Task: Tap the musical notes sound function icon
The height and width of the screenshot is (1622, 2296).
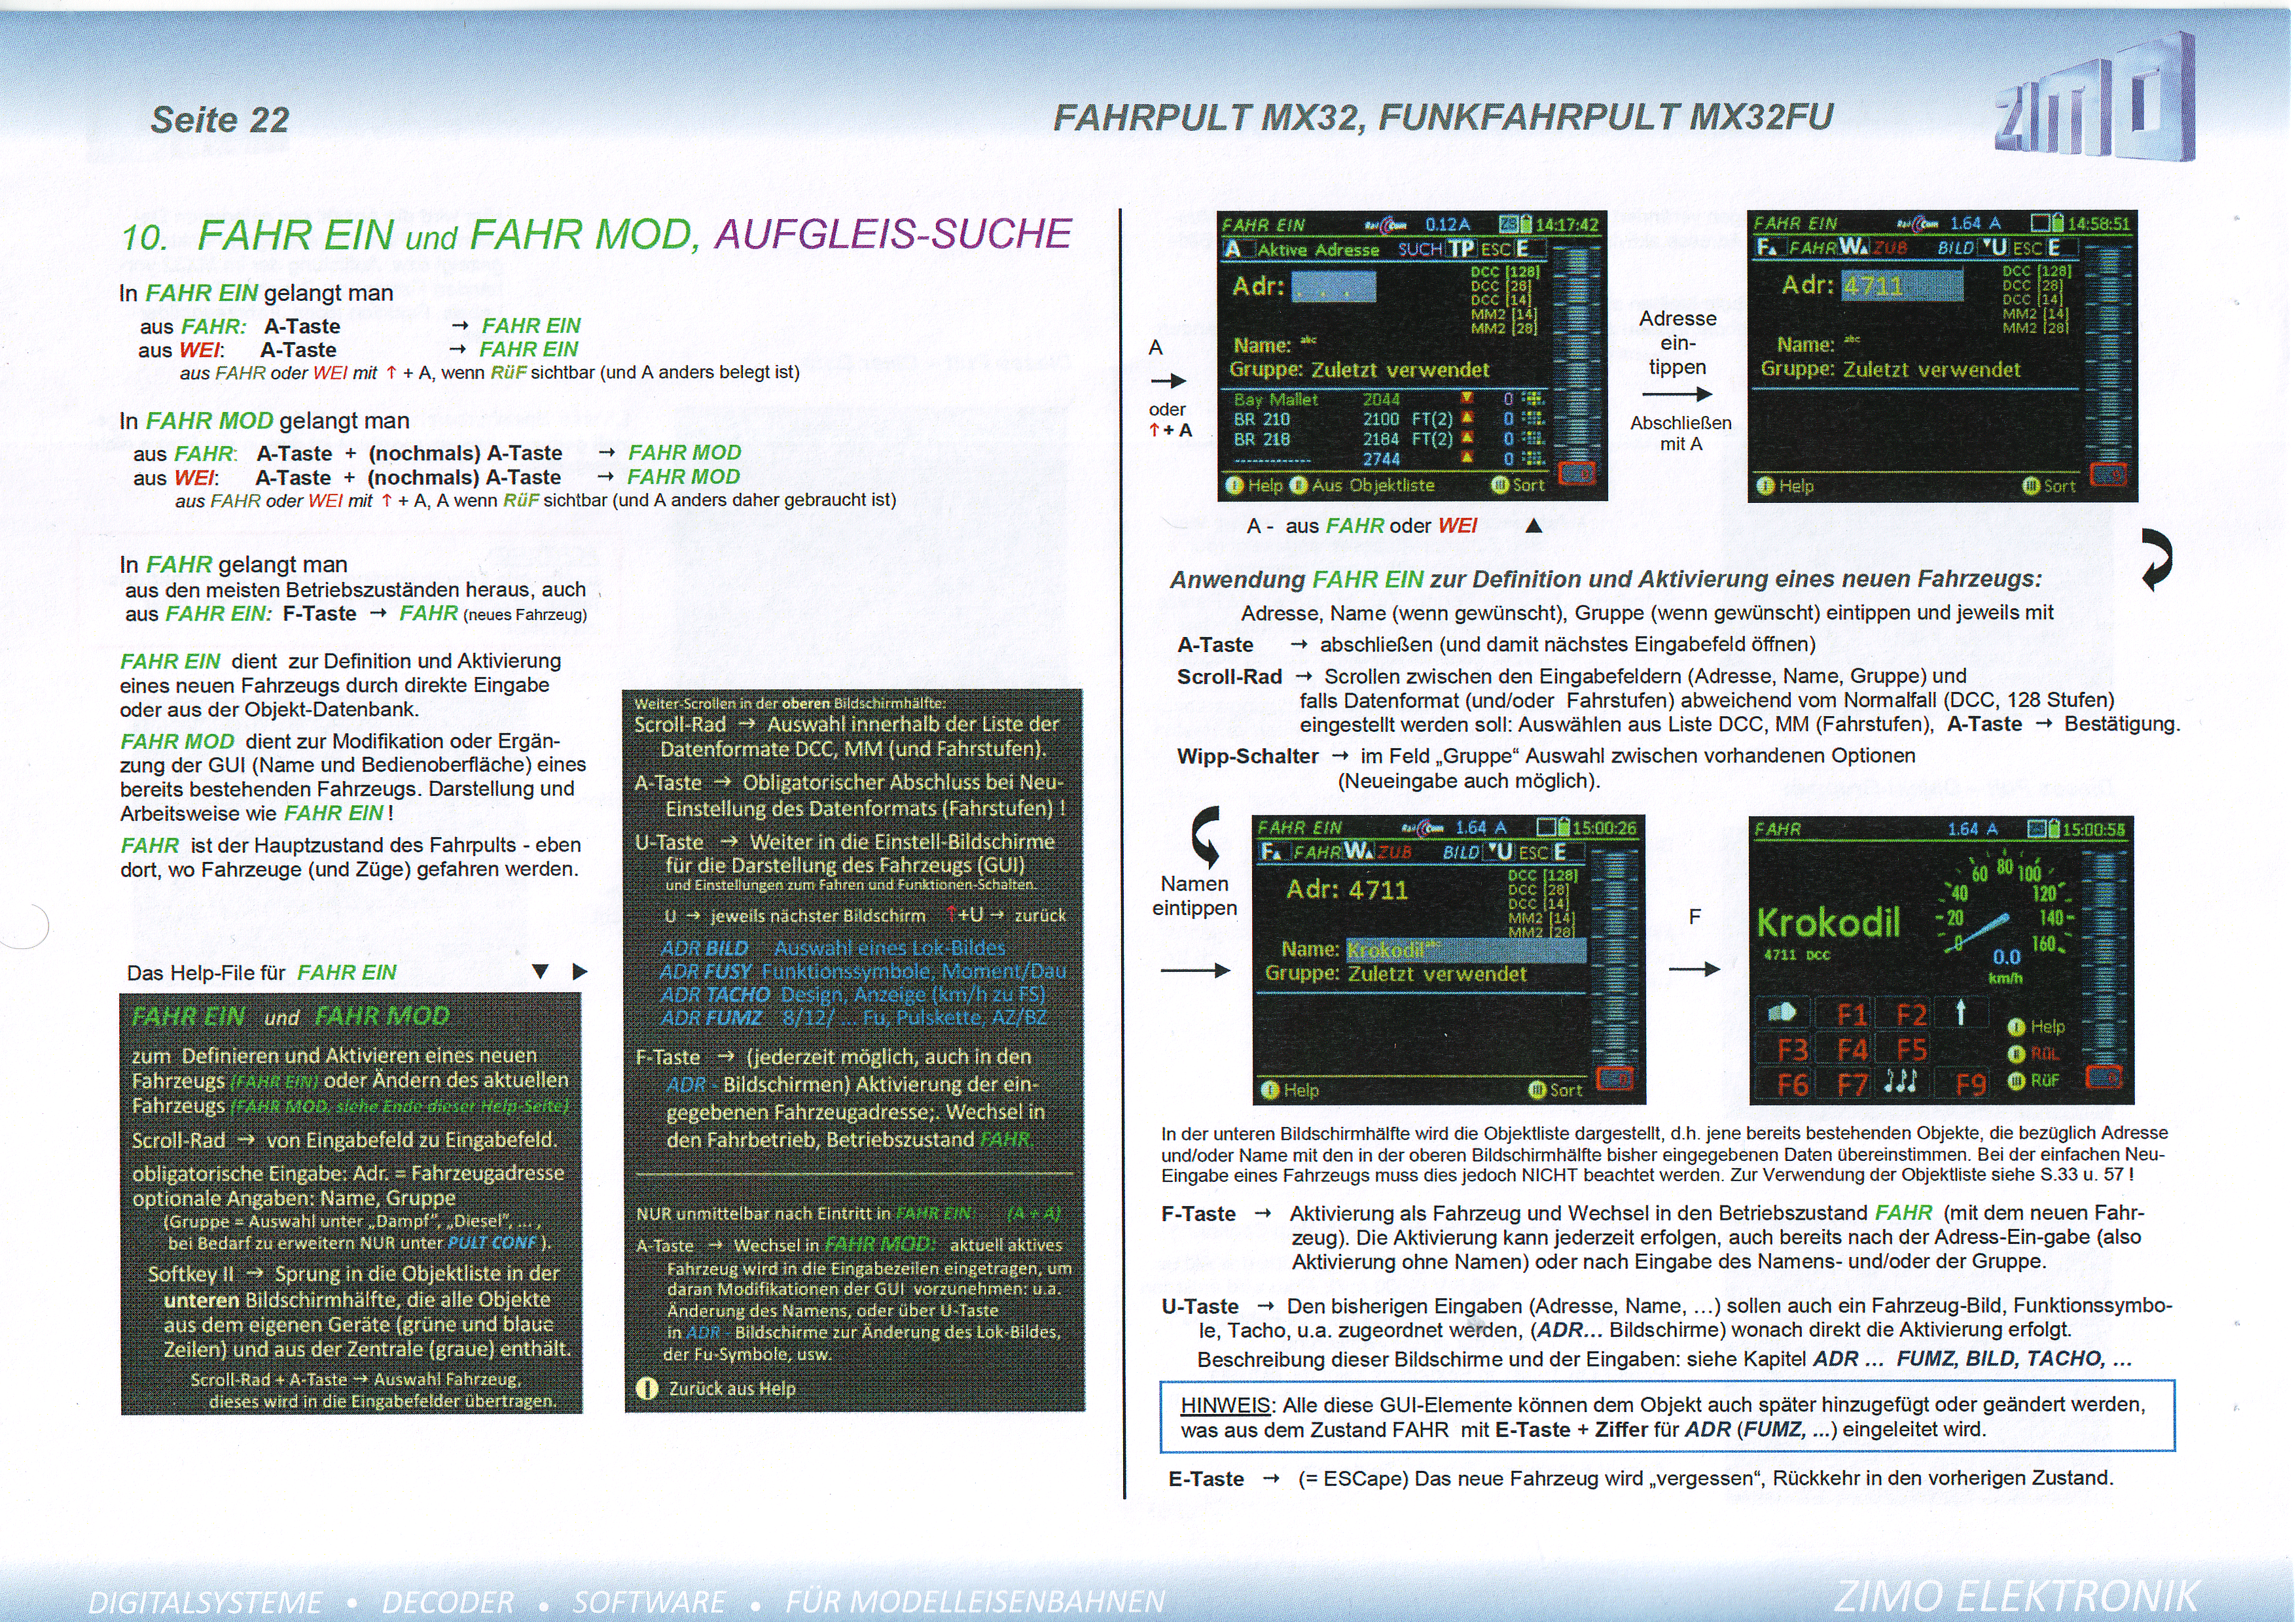Action: point(1900,1081)
